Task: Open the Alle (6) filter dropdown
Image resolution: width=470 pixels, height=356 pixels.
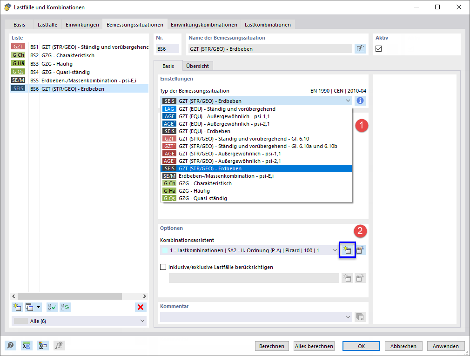Action: click(142, 321)
